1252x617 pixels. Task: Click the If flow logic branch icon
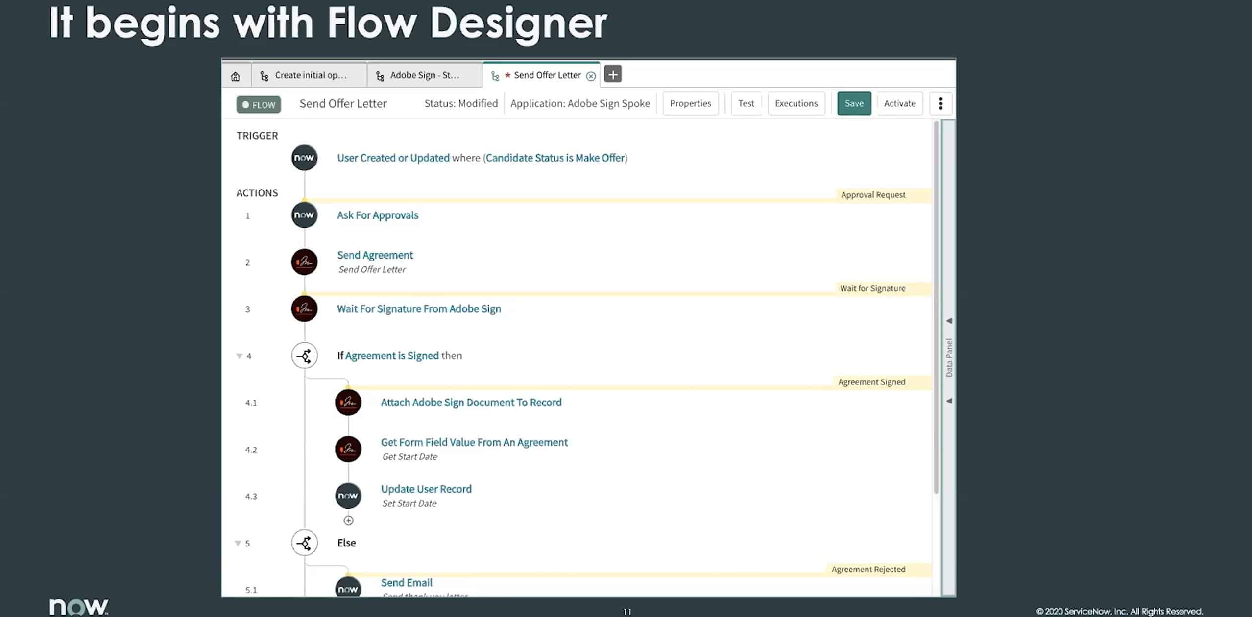[x=304, y=356]
